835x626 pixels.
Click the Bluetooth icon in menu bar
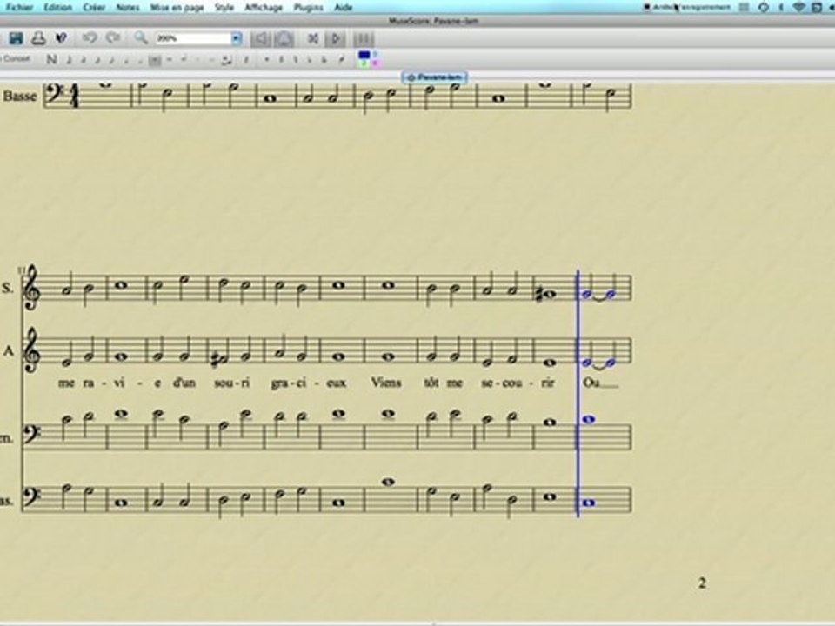point(781,7)
